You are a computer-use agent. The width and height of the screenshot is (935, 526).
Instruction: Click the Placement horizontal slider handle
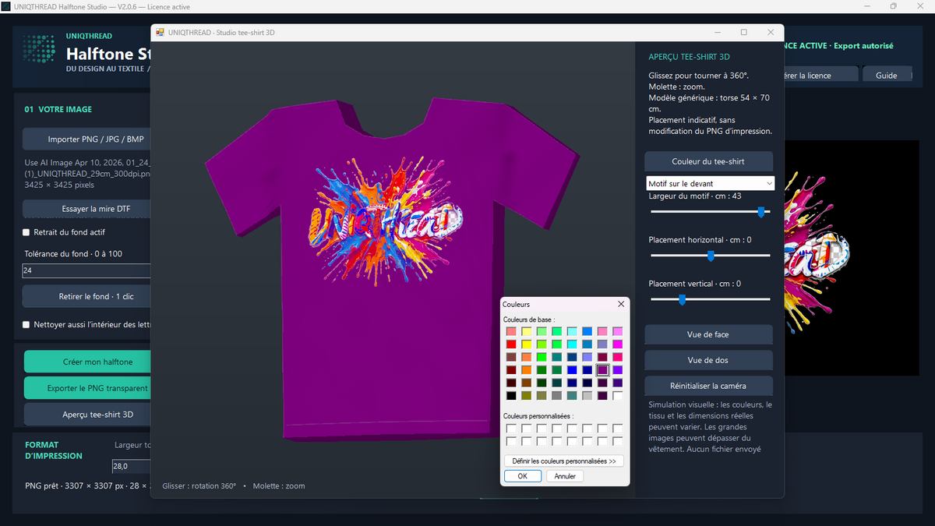[711, 255]
